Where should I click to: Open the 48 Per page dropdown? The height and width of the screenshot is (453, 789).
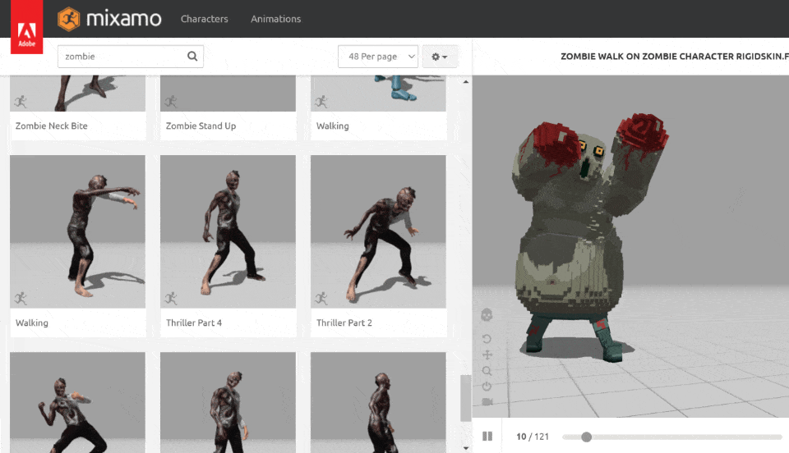tap(378, 57)
